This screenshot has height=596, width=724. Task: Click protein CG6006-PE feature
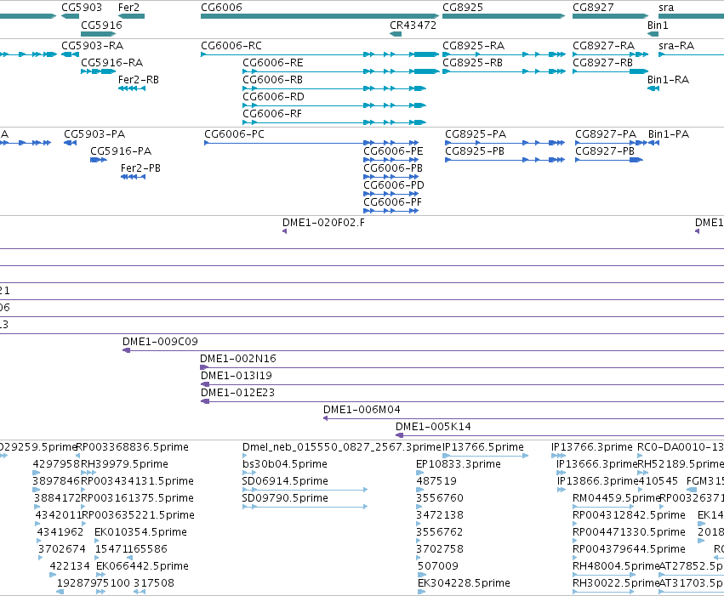point(391,160)
